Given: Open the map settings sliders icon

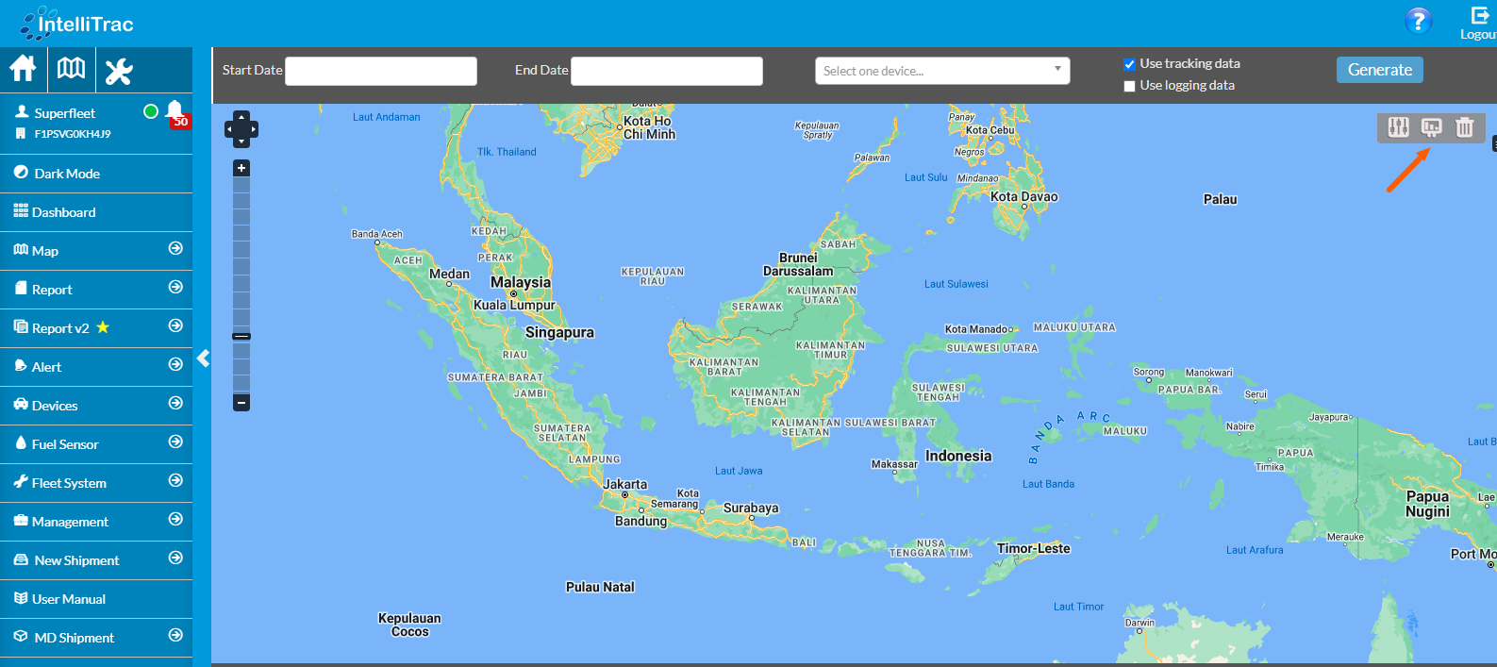Looking at the screenshot, I should coord(1398,127).
